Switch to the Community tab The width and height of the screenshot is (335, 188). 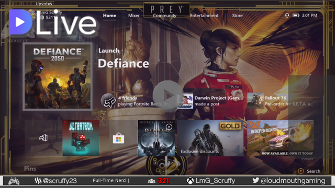(x=164, y=16)
